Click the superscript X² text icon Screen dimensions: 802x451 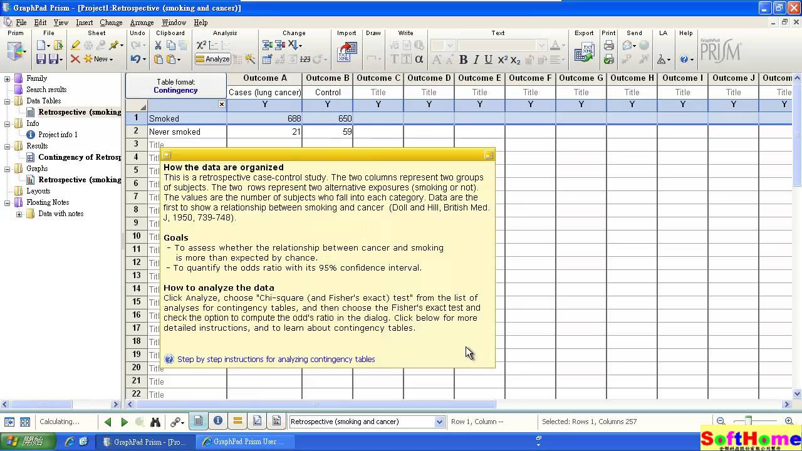click(x=503, y=60)
